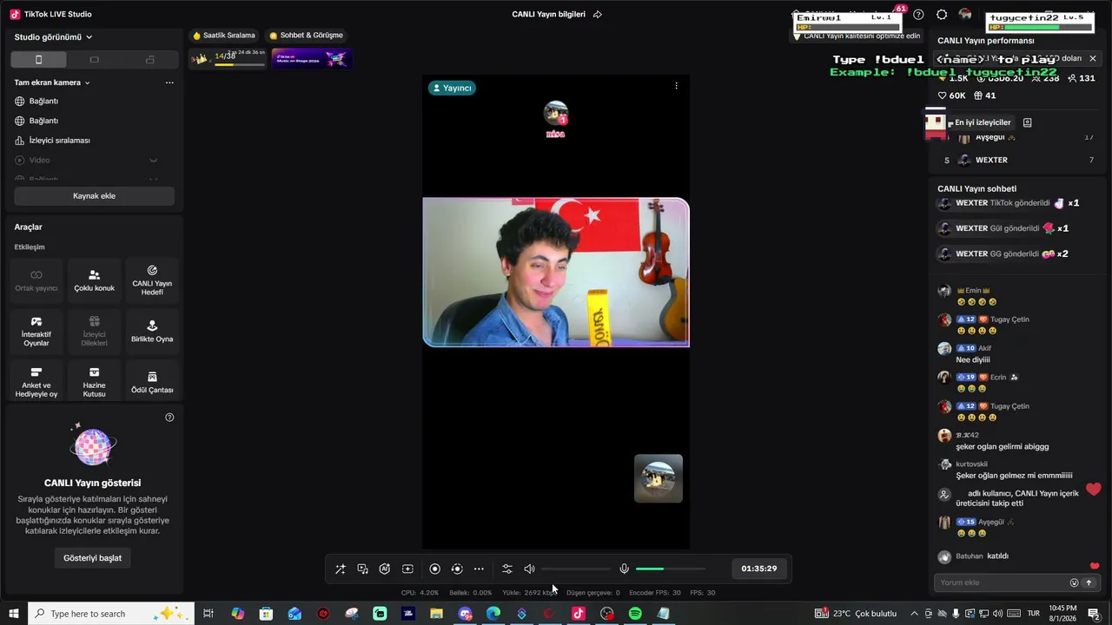Click the list icon beside En iyi izleyiciler
The image size is (1112, 625).
coord(1027,122)
